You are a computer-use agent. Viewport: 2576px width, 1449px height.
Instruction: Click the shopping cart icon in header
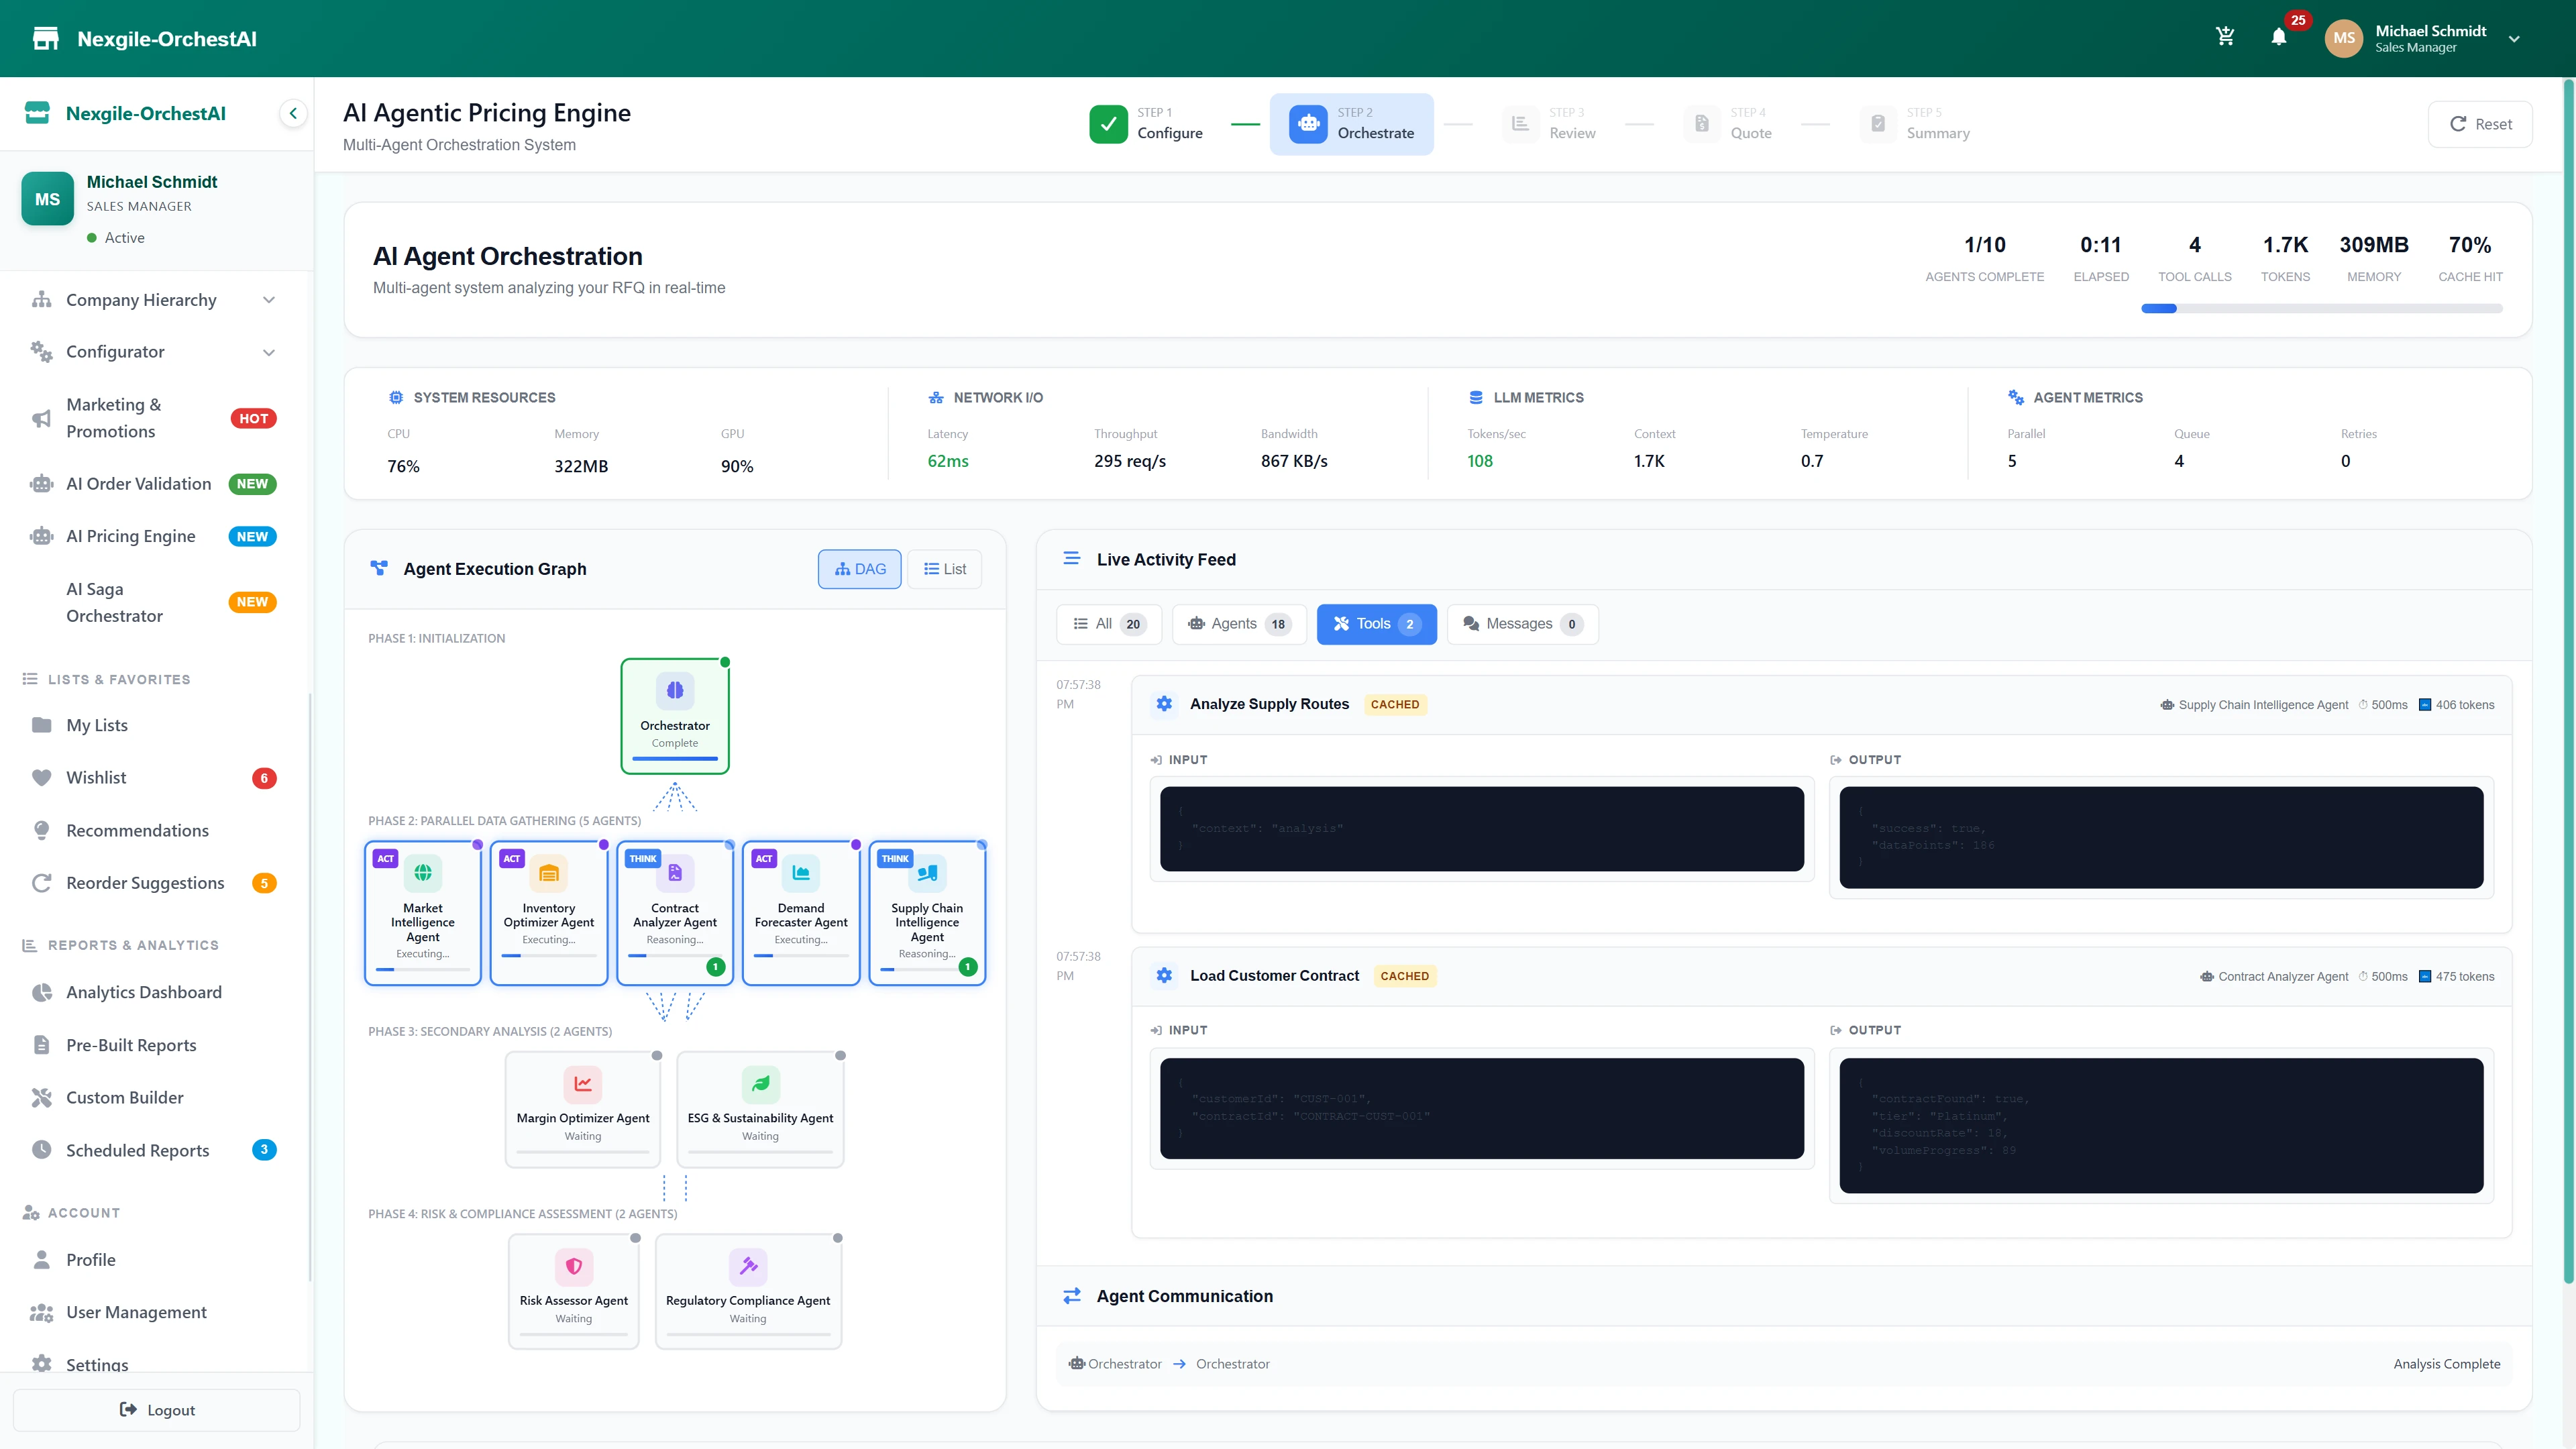click(x=2225, y=36)
